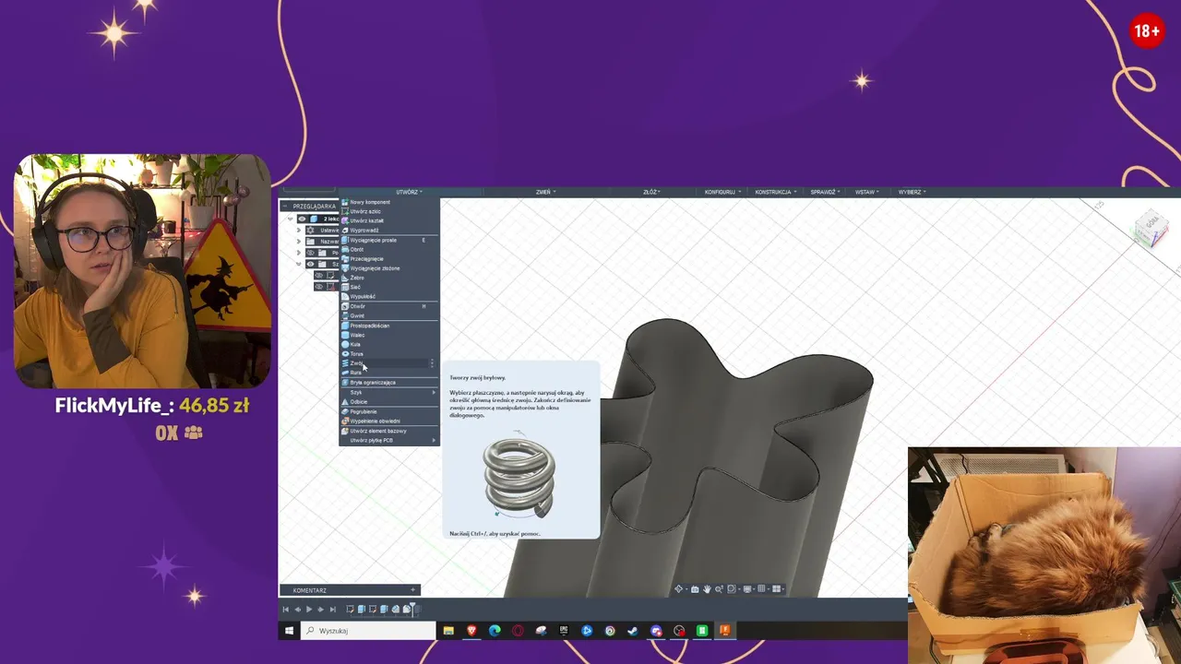Select Otwór in the create menu
Screen dimensions: 1181x664
tap(389, 306)
